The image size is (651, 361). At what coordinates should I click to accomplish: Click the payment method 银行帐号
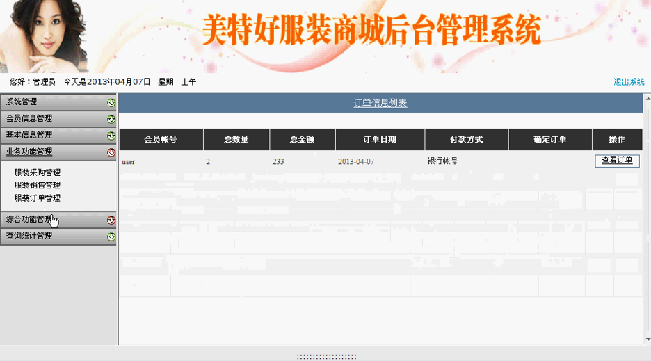(442, 161)
